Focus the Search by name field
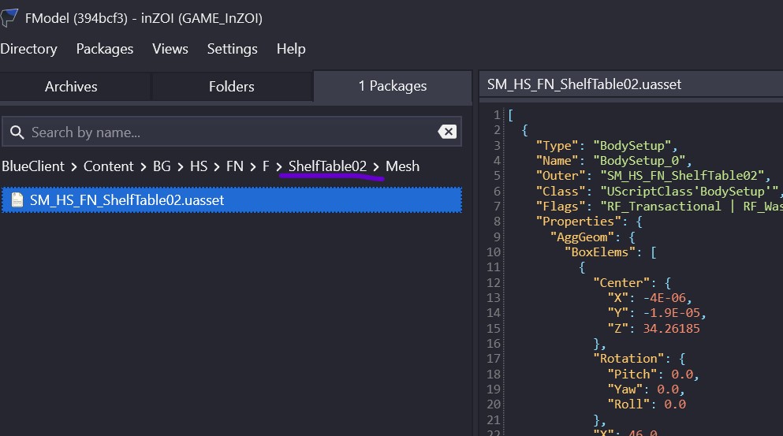This screenshot has width=783, height=436. click(232, 132)
